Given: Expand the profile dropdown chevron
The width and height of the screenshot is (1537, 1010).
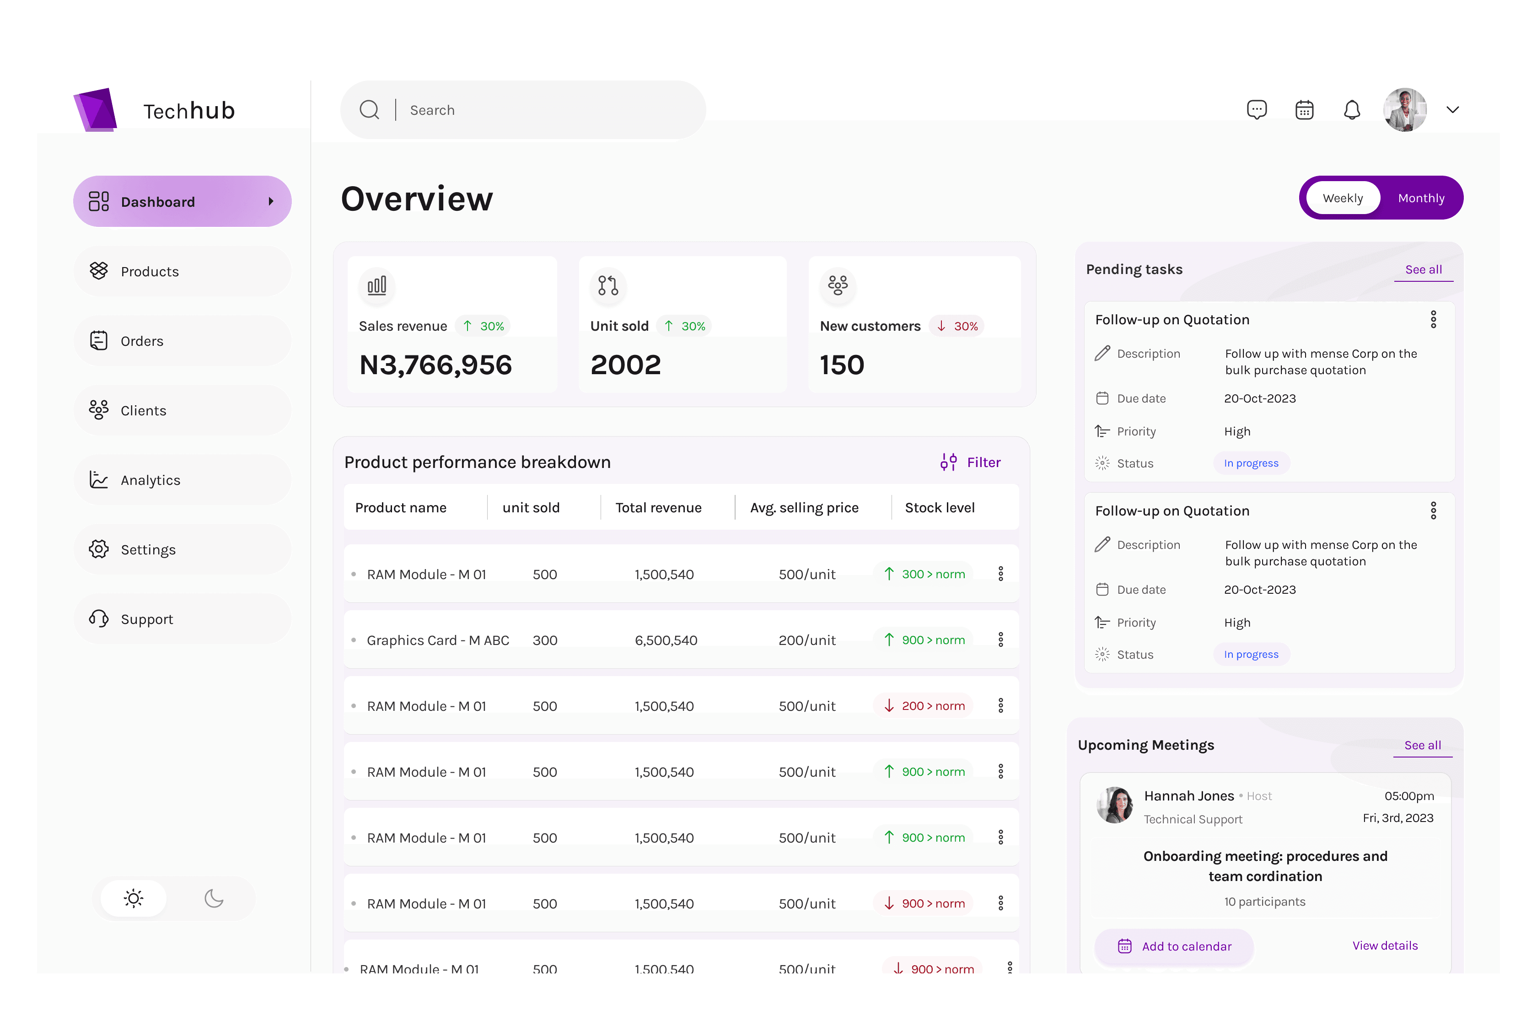Looking at the screenshot, I should pyautogui.click(x=1452, y=110).
